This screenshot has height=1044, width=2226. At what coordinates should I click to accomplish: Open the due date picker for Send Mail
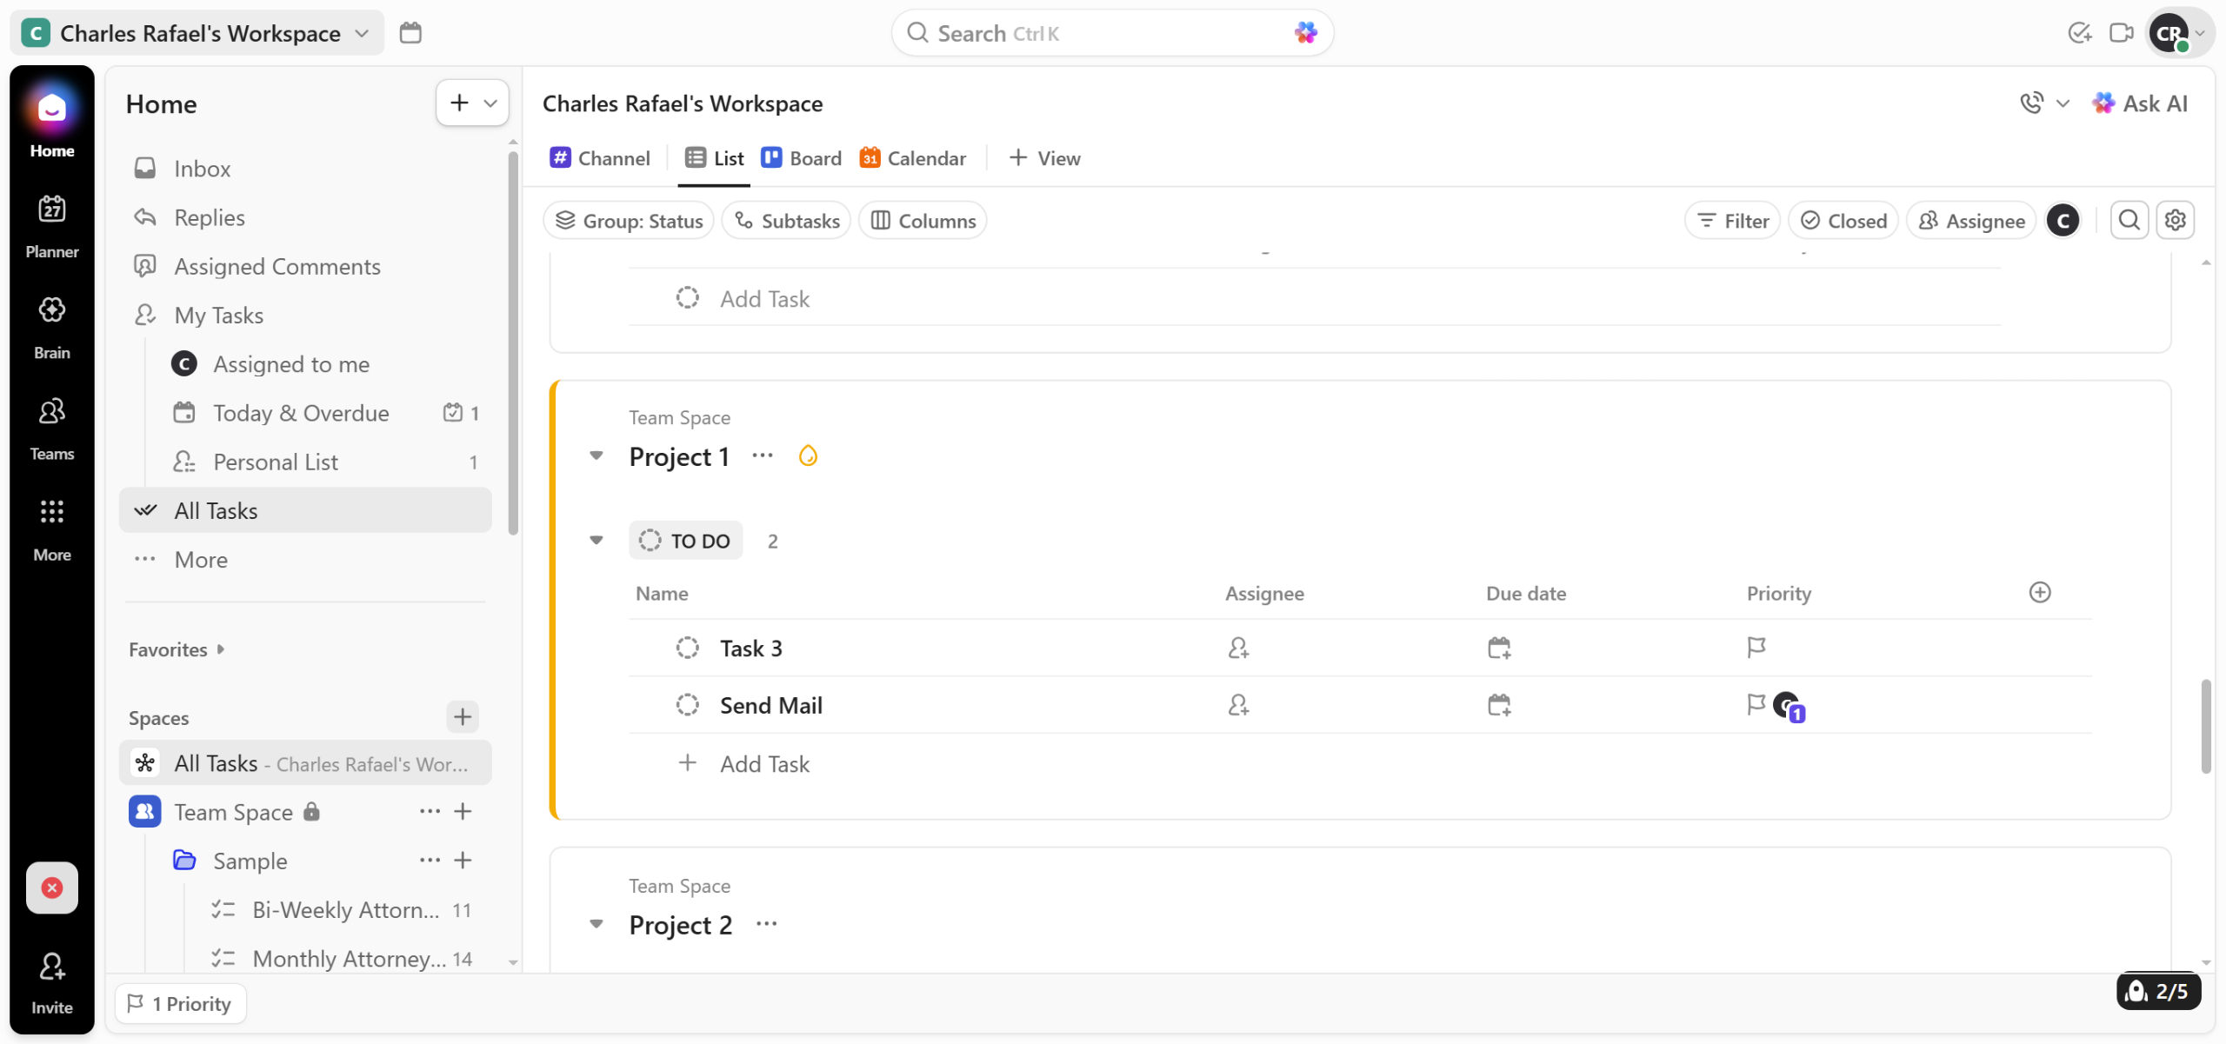coord(1498,705)
